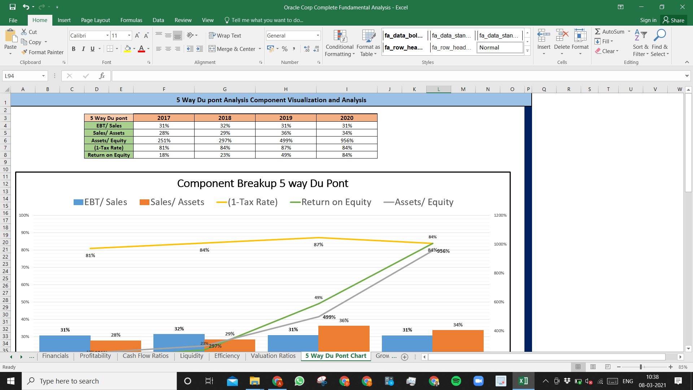The height and width of the screenshot is (390, 693).
Task: Click the Insert Function fx icon
Action: (102, 76)
